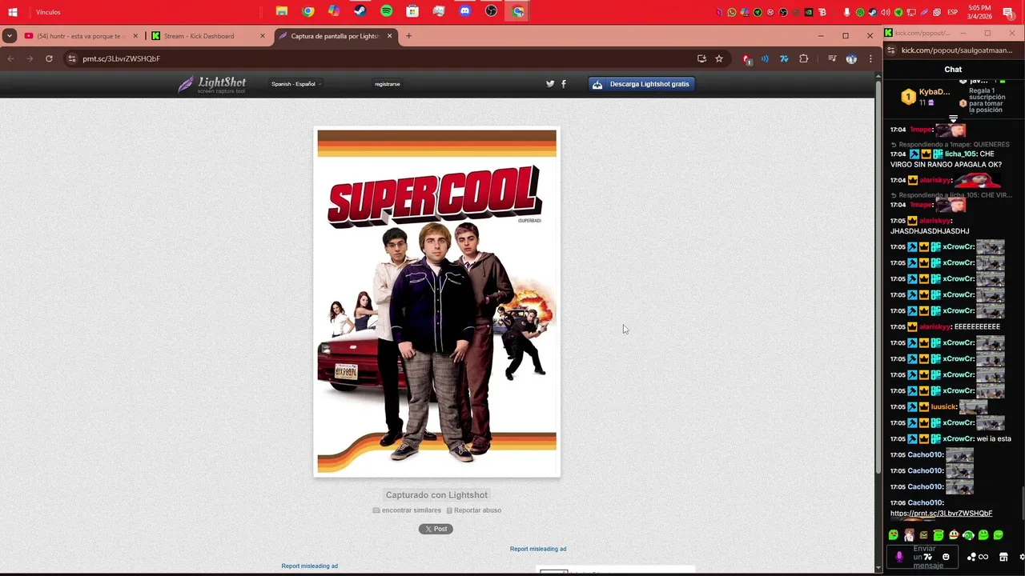Open the Chrome tab search dropdown arrow
1025x576 pixels.
(x=9, y=36)
